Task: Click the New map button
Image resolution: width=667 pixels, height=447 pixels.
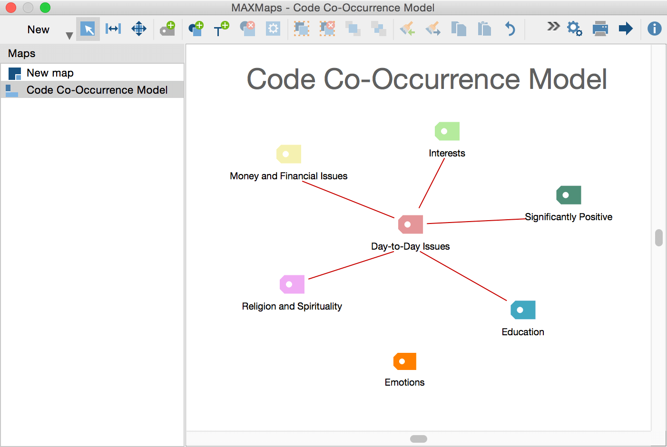Action: pos(38,29)
